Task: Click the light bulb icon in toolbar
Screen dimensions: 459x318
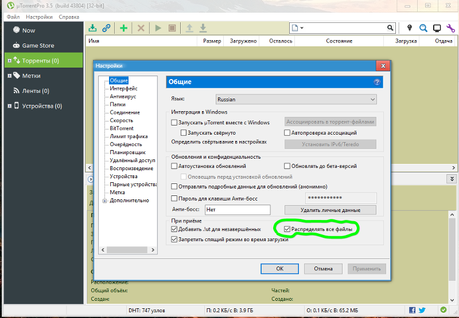Action: (x=410, y=28)
